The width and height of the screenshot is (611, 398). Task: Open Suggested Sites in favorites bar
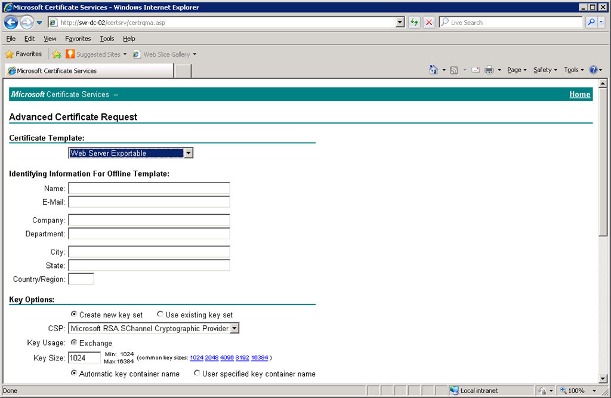96,54
